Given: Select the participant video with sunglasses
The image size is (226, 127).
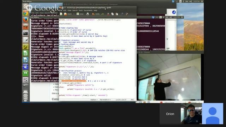Looking at the screenshot, I should [x=191, y=114].
